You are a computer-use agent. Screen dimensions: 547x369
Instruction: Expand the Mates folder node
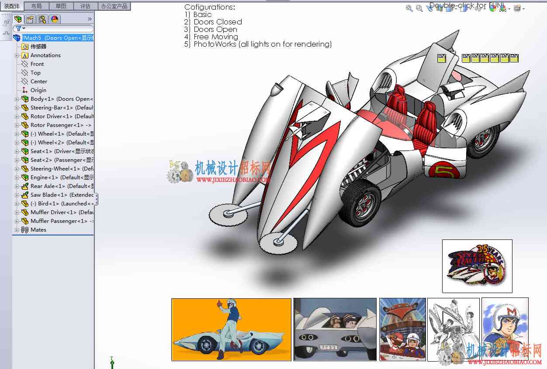pos(17,230)
